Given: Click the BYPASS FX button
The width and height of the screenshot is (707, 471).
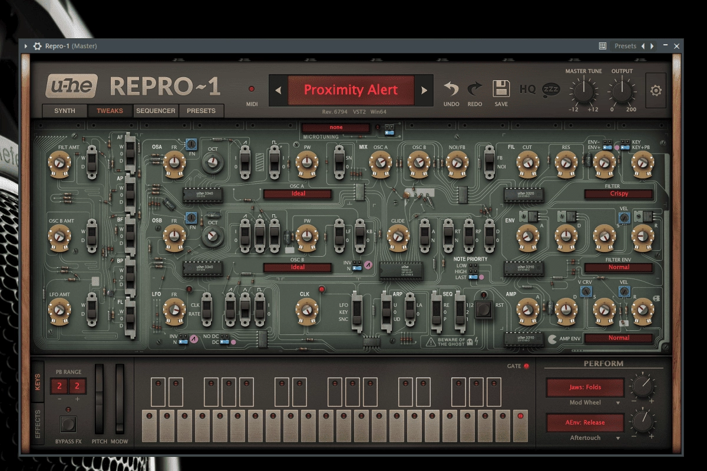Looking at the screenshot, I should pyautogui.click(x=68, y=424).
